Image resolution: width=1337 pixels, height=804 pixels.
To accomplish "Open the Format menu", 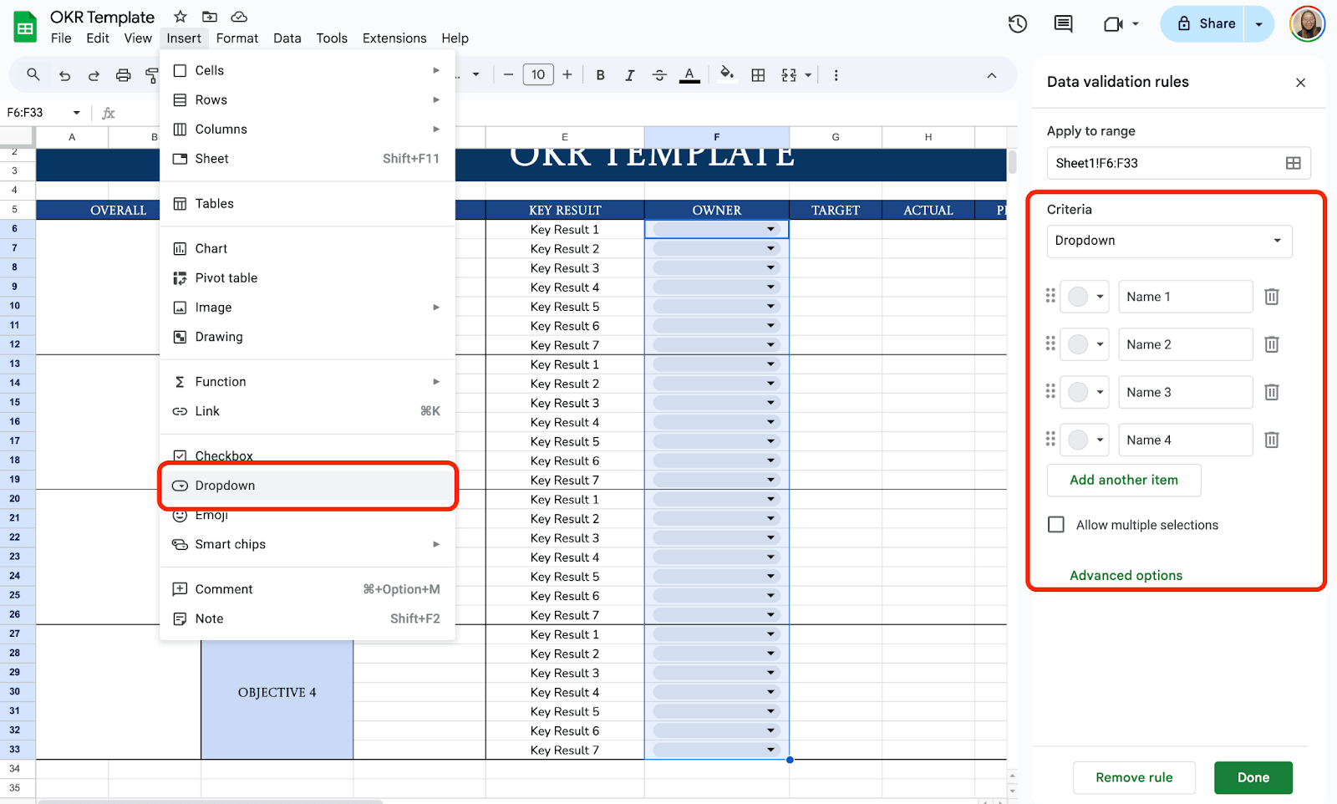I will [x=236, y=38].
